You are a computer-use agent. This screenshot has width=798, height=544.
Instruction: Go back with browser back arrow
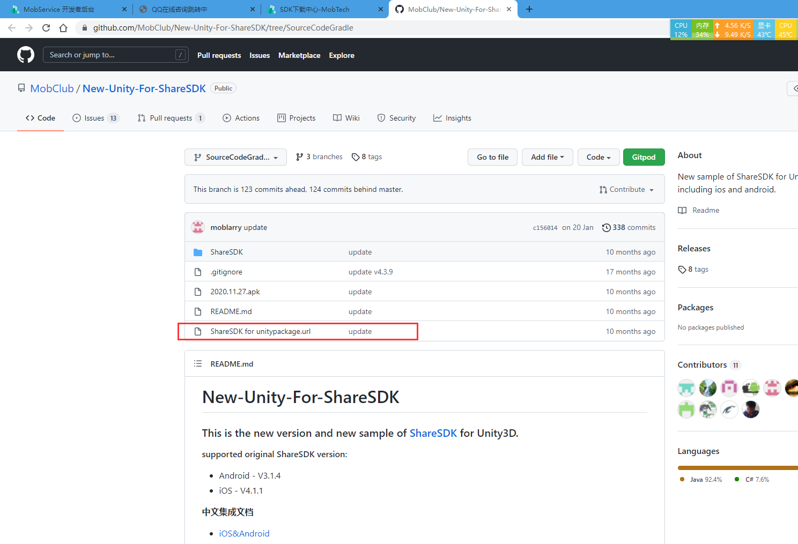click(x=12, y=28)
